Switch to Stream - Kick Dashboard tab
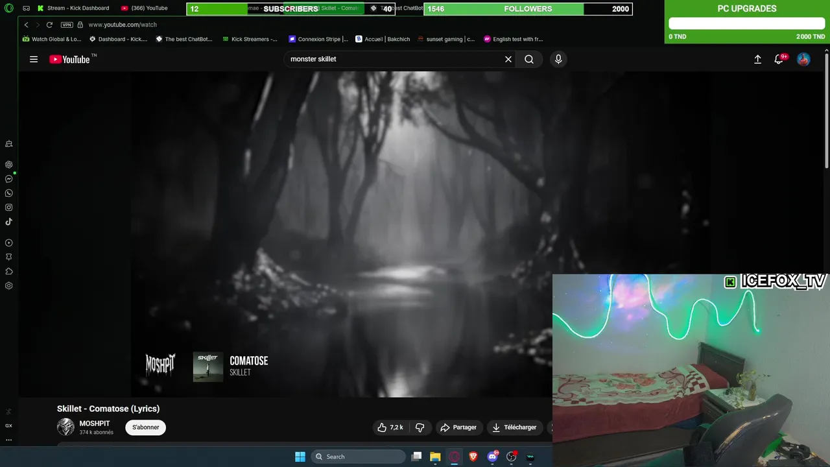The width and height of the screenshot is (830, 467). 74,8
